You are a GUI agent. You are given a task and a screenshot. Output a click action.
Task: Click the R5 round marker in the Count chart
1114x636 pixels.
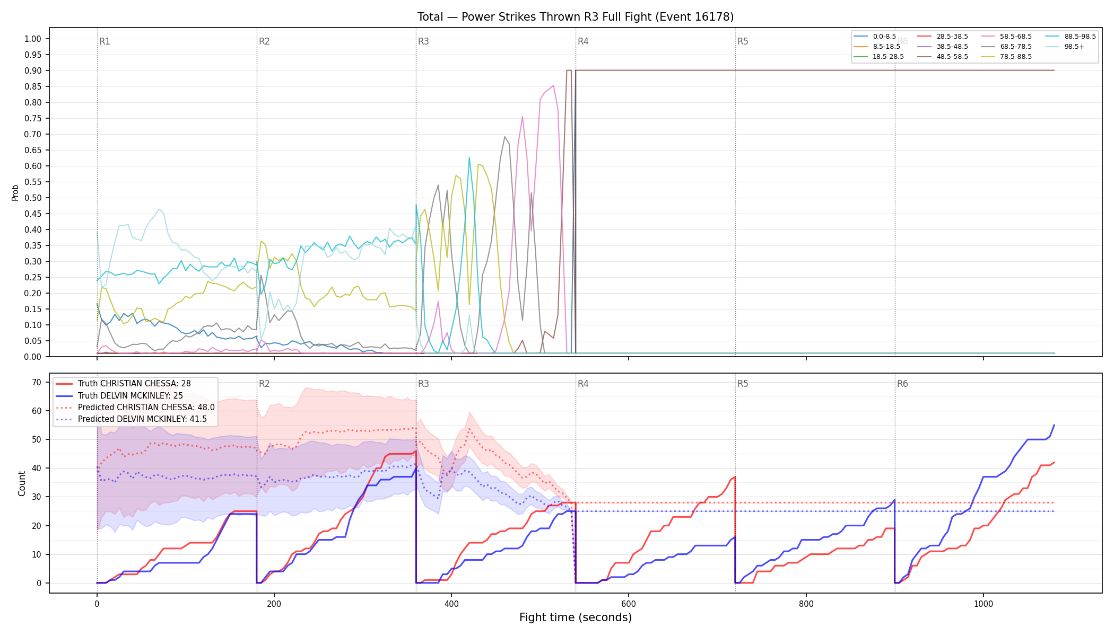tap(743, 384)
